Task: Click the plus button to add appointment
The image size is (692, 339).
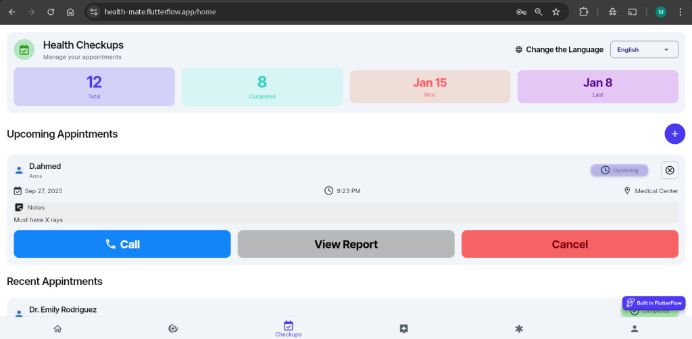Action: coord(674,134)
